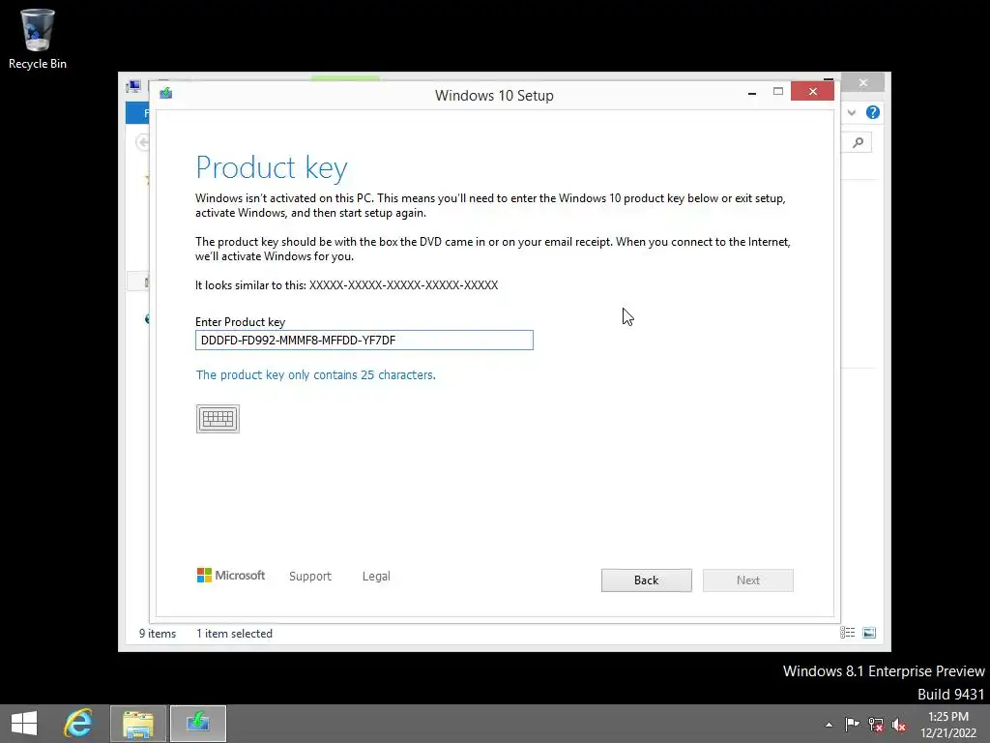Expand the Explorer ribbon chevron
Image resolution: width=990 pixels, height=743 pixels.
[x=852, y=112]
